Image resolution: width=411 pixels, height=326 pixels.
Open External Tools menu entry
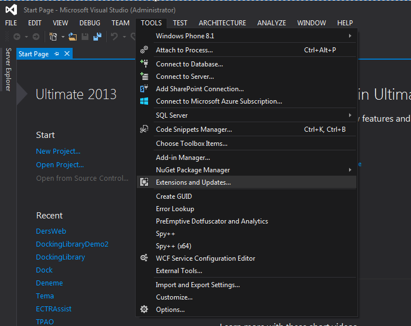pyautogui.click(x=247, y=271)
